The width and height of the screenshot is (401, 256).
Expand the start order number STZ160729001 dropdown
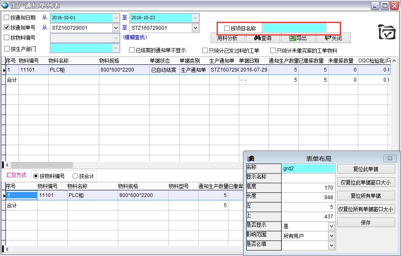[116, 28]
